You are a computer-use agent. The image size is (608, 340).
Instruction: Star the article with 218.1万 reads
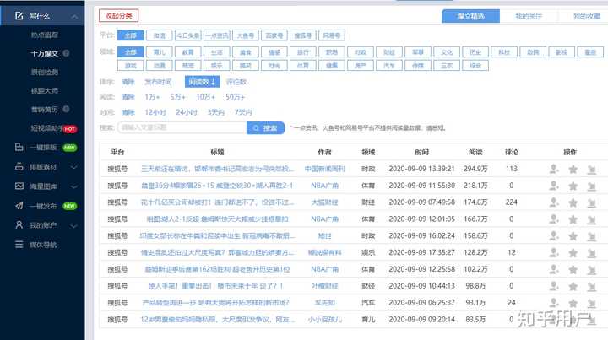tap(573, 186)
